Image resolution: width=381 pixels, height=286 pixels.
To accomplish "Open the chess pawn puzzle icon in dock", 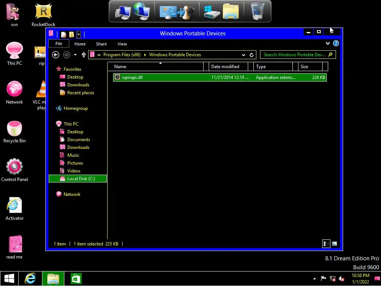I will pyautogui.click(x=187, y=12).
